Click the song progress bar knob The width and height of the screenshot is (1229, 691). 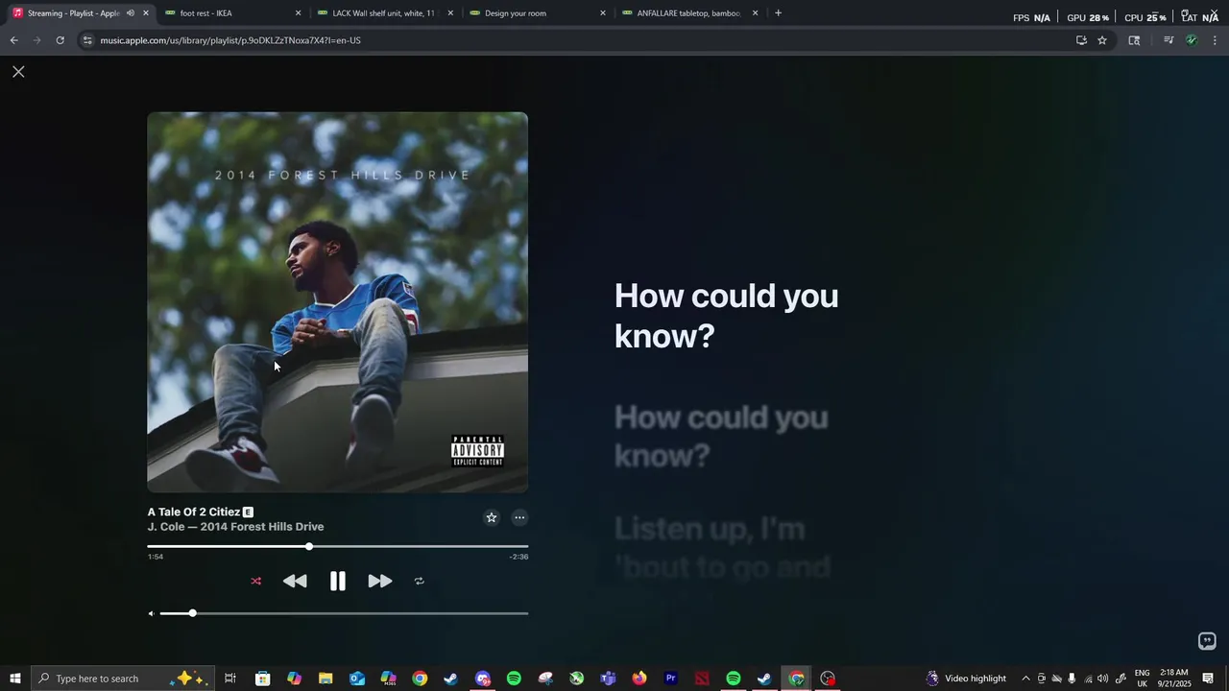coord(309,546)
